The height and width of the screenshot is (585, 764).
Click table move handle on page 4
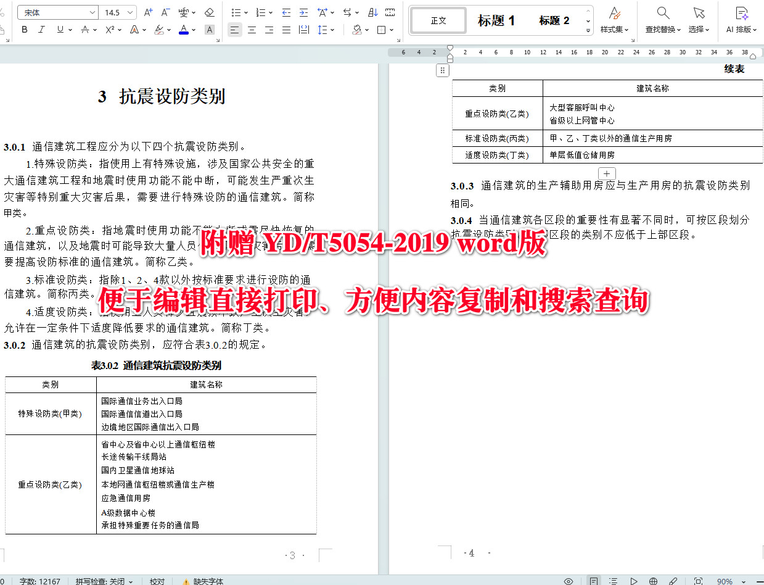coord(443,70)
